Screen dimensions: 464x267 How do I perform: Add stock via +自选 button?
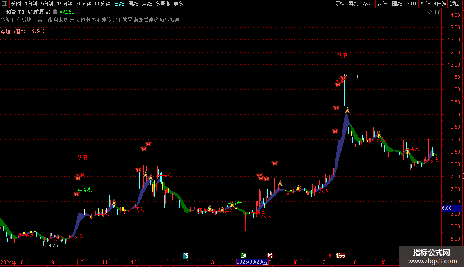[x=440, y=4]
